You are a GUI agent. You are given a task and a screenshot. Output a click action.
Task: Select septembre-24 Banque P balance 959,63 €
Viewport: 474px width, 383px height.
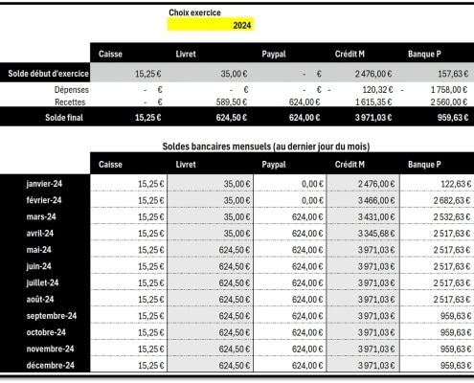tap(456, 316)
